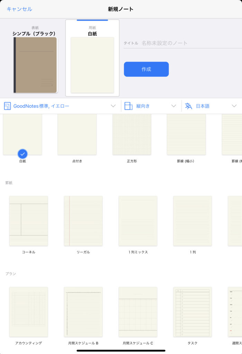Click the アカウンティング label text
Image resolution: width=242 pixels, height=354 pixels.
[x=29, y=343]
